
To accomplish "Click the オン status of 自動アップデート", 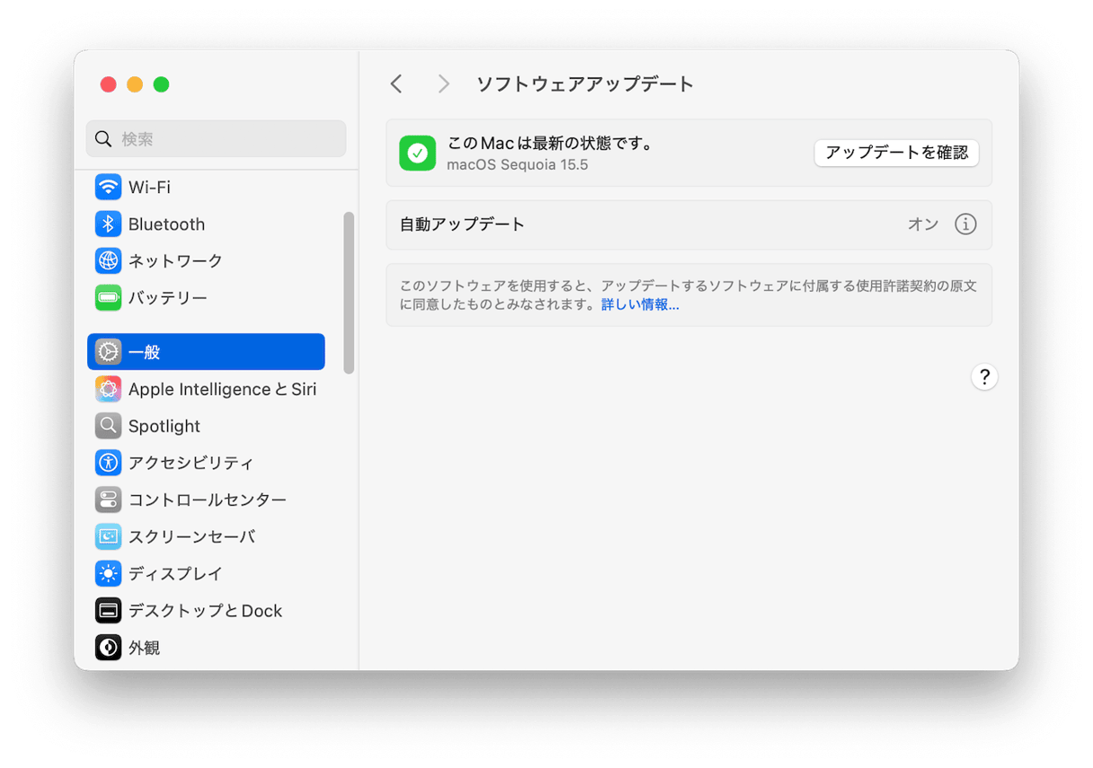I will pos(922,225).
